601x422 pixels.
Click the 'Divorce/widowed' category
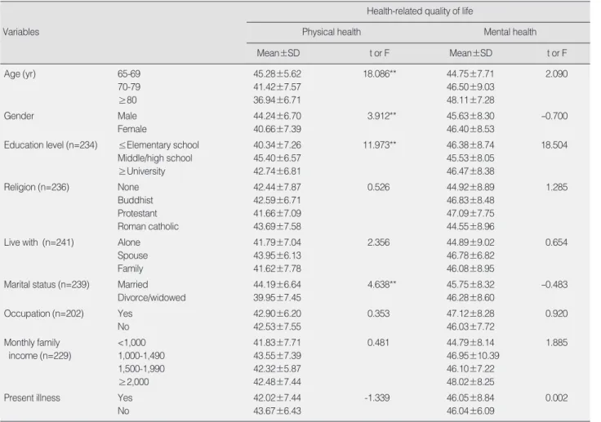tap(151, 297)
